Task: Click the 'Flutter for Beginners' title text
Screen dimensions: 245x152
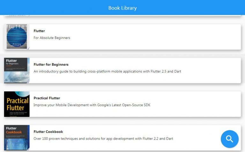Action: (x=51, y=64)
